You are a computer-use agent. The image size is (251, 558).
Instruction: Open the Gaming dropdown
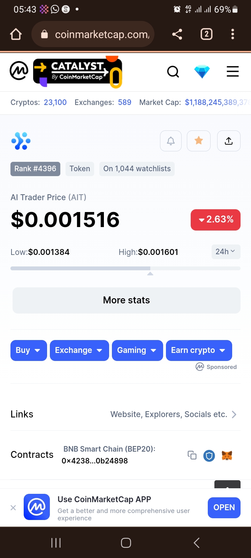coord(137,350)
